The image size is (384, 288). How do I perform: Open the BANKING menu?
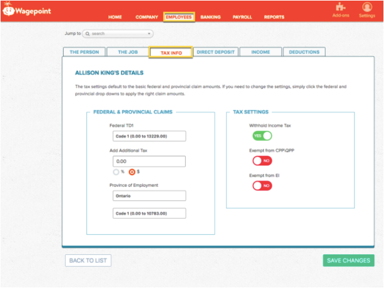click(x=210, y=17)
